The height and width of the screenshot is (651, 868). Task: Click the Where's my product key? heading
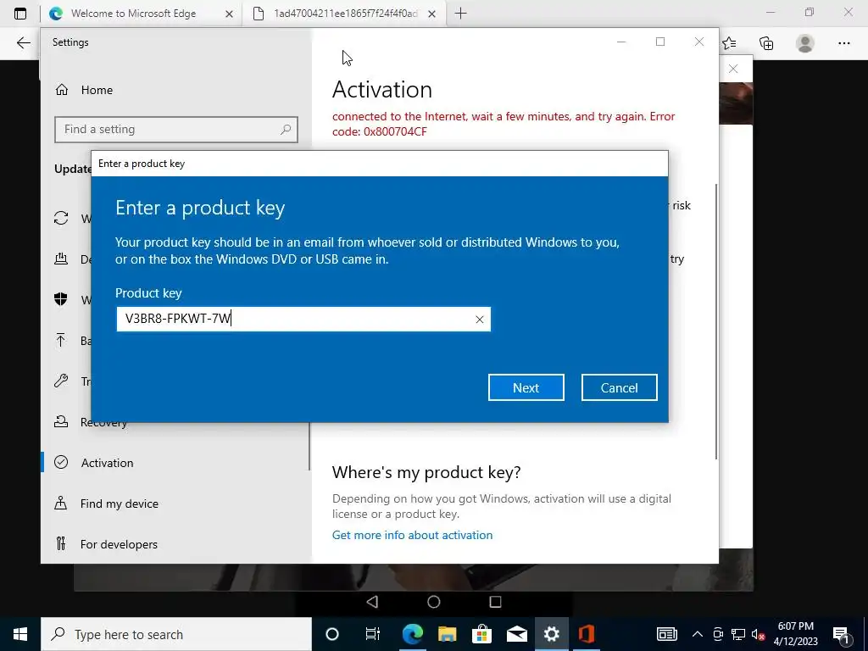[426, 472]
